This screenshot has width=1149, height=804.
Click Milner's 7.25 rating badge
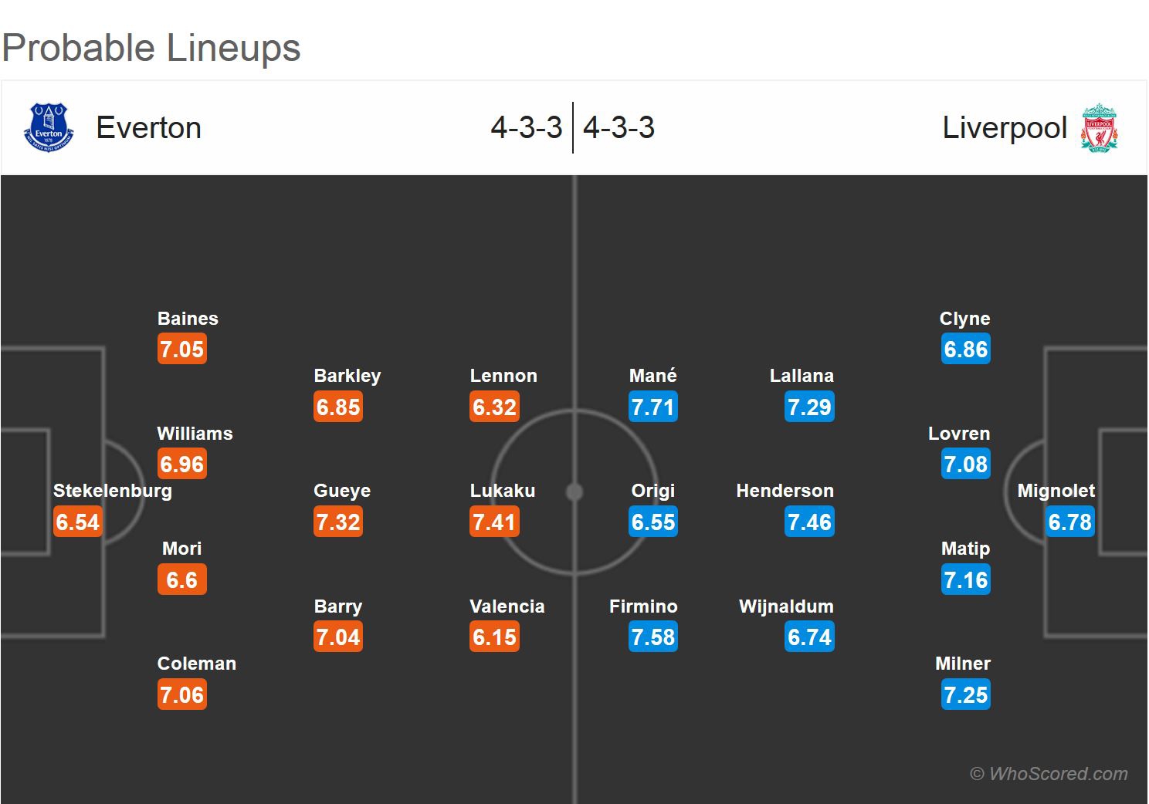point(965,695)
